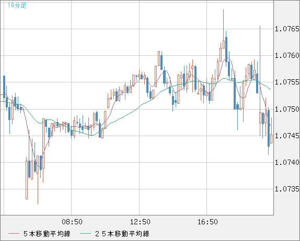
Task: Click the 1.0760 price axis label
Action: pyautogui.click(x=287, y=56)
